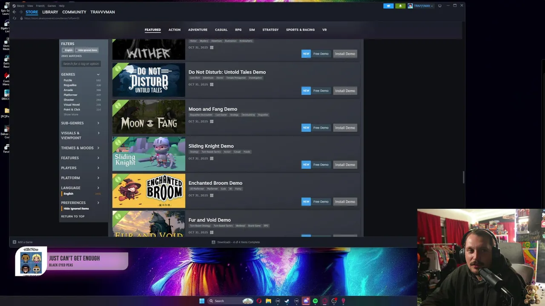
Task: Open Opera browser from taskbar
Action: point(259,301)
